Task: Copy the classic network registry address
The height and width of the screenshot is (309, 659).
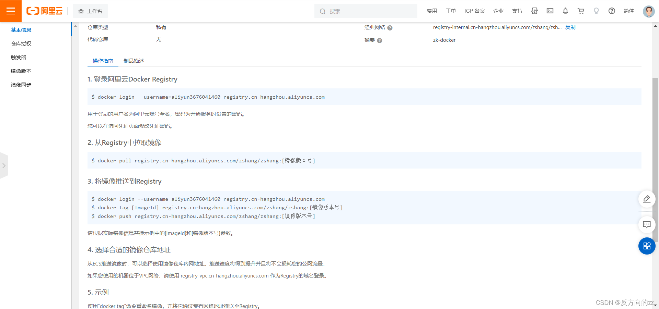Action: [570, 27]
